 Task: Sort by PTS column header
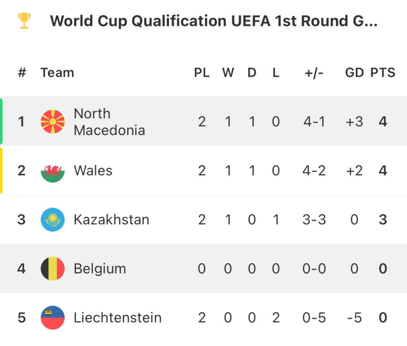(x=383, y=73)
